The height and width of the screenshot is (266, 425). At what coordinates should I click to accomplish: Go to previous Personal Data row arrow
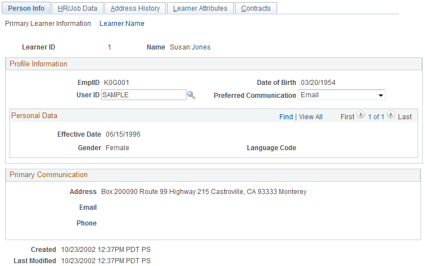point(360,115)
